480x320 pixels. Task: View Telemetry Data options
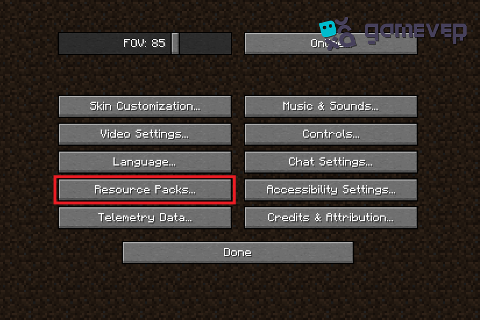(x=145, y=218)
